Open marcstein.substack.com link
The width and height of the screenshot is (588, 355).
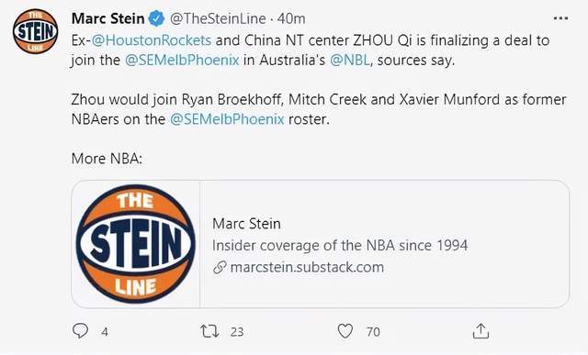click(x=307, y=267)
